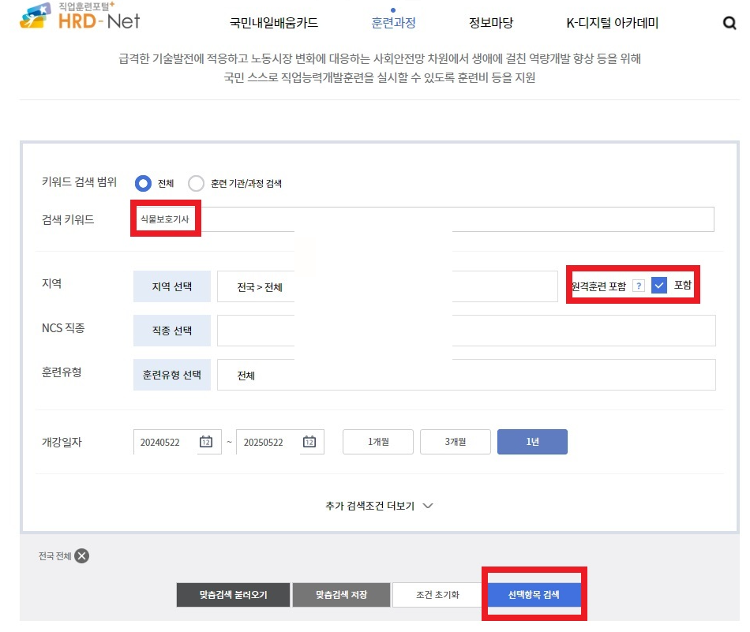
Task: Open the 훈련유형 선택 training type selector
Action: pos(171,374)
